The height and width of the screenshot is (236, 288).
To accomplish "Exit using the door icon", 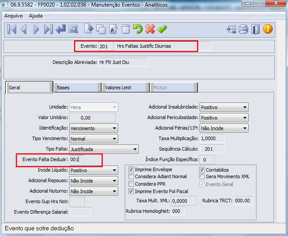I will point(256,29).
